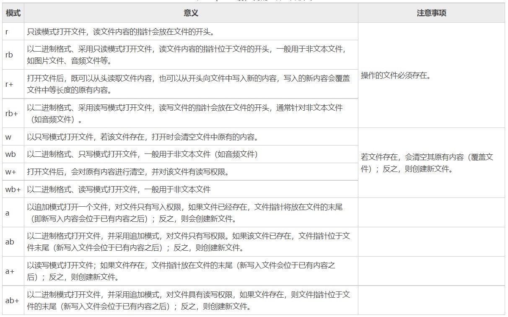Select the w mode cell
The width and height of the screenshot is (508, 317).
tap(8, 137)
